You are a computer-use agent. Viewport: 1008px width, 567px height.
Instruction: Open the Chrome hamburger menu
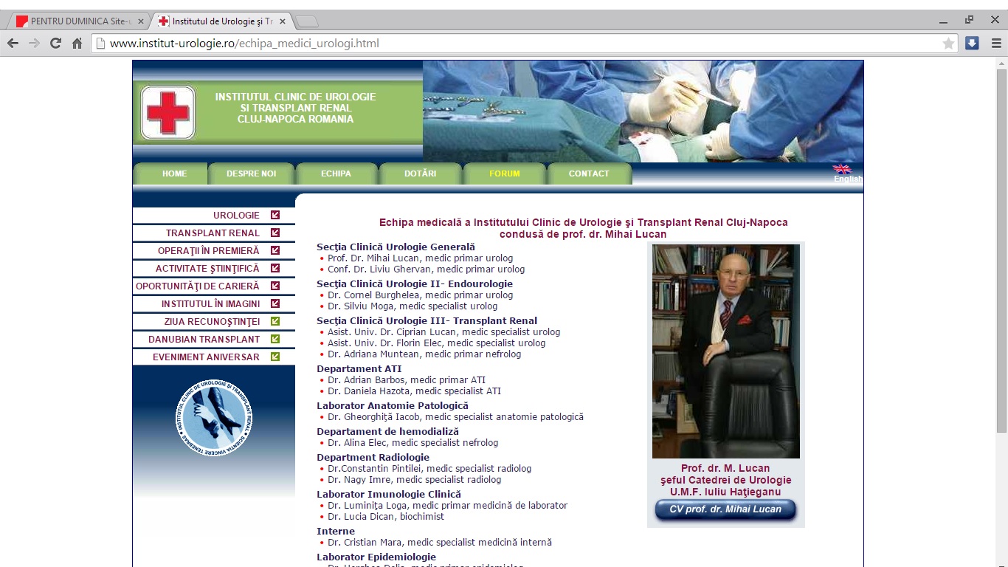click(996, 44)
